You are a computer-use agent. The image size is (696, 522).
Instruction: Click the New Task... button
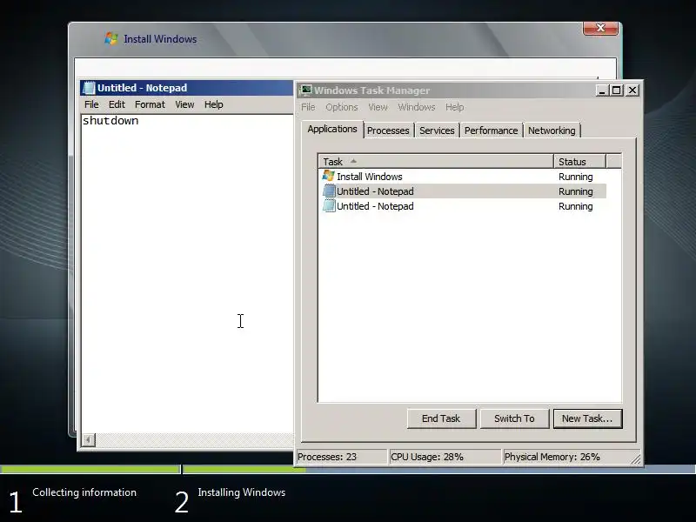[x=587, y=418]
